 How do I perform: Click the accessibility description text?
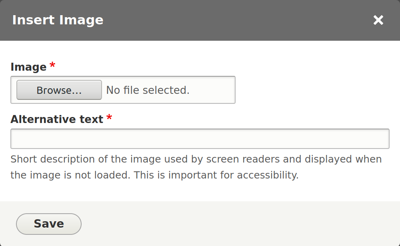(x=196, y=167)
